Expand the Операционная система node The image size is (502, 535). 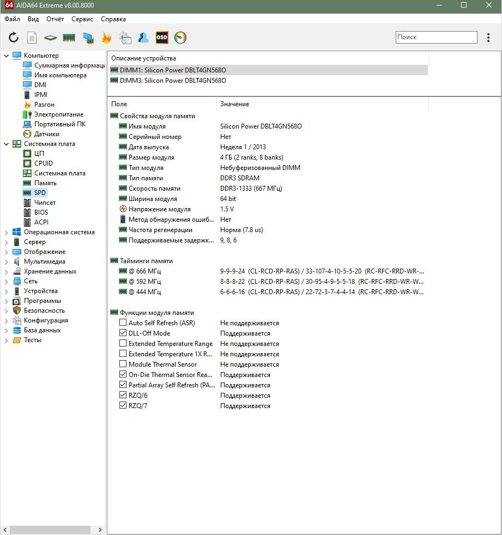6,232
